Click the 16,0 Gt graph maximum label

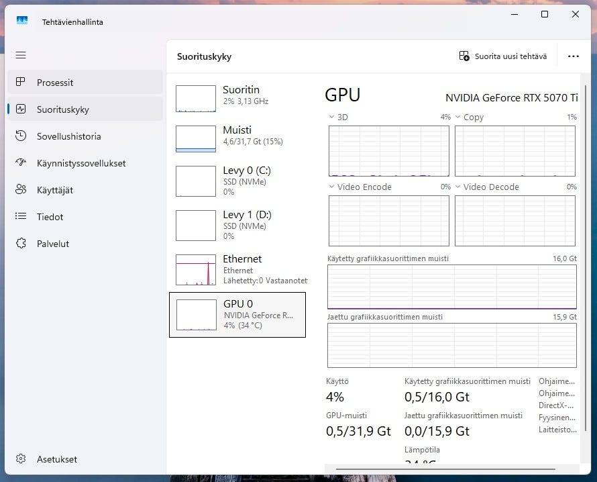(565, 258)
